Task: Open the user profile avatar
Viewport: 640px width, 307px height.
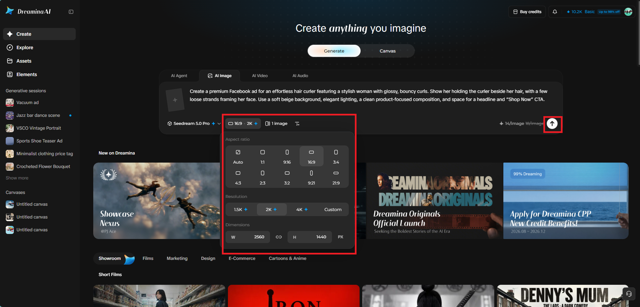Action: click(628, 12)
